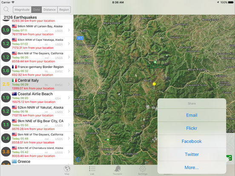Expand Cape Yakataga, Alaska row chevron

69,43
